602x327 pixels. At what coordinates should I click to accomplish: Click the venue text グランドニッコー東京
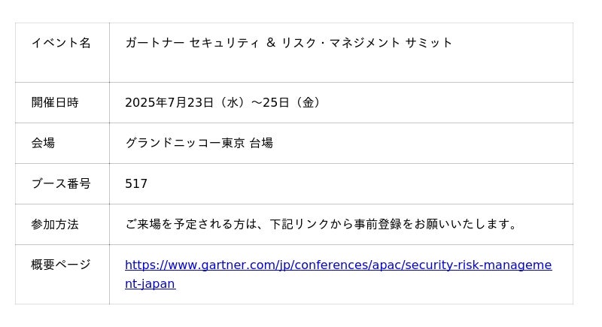(x=185, y=144)
